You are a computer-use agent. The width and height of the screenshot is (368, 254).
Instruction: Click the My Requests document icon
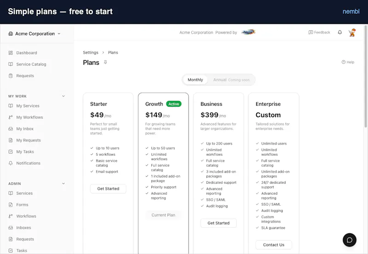pos(11,141)
